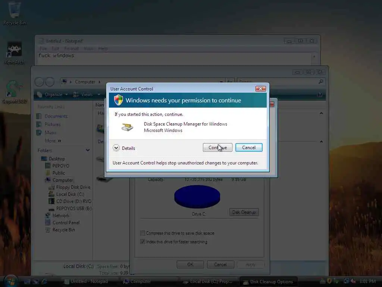Click OK in Local Disk Properties
The width and height of the screenshot is (382, 287).
point(190,264)
